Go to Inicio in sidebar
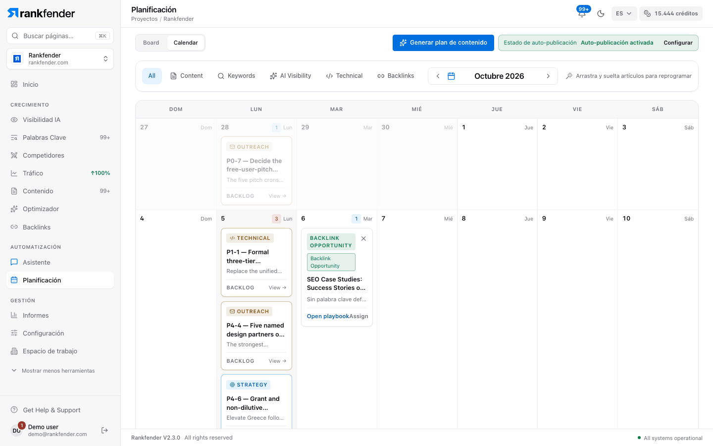713x446 pixels. coord(60,84)
